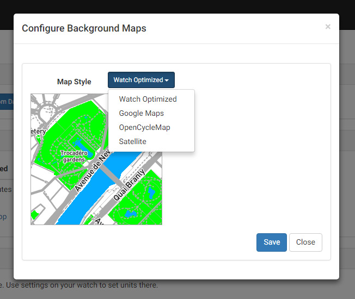Click the Configure Background Maps dialog title
The width and height of the screenshot is (355, 299).
(84, 28)
